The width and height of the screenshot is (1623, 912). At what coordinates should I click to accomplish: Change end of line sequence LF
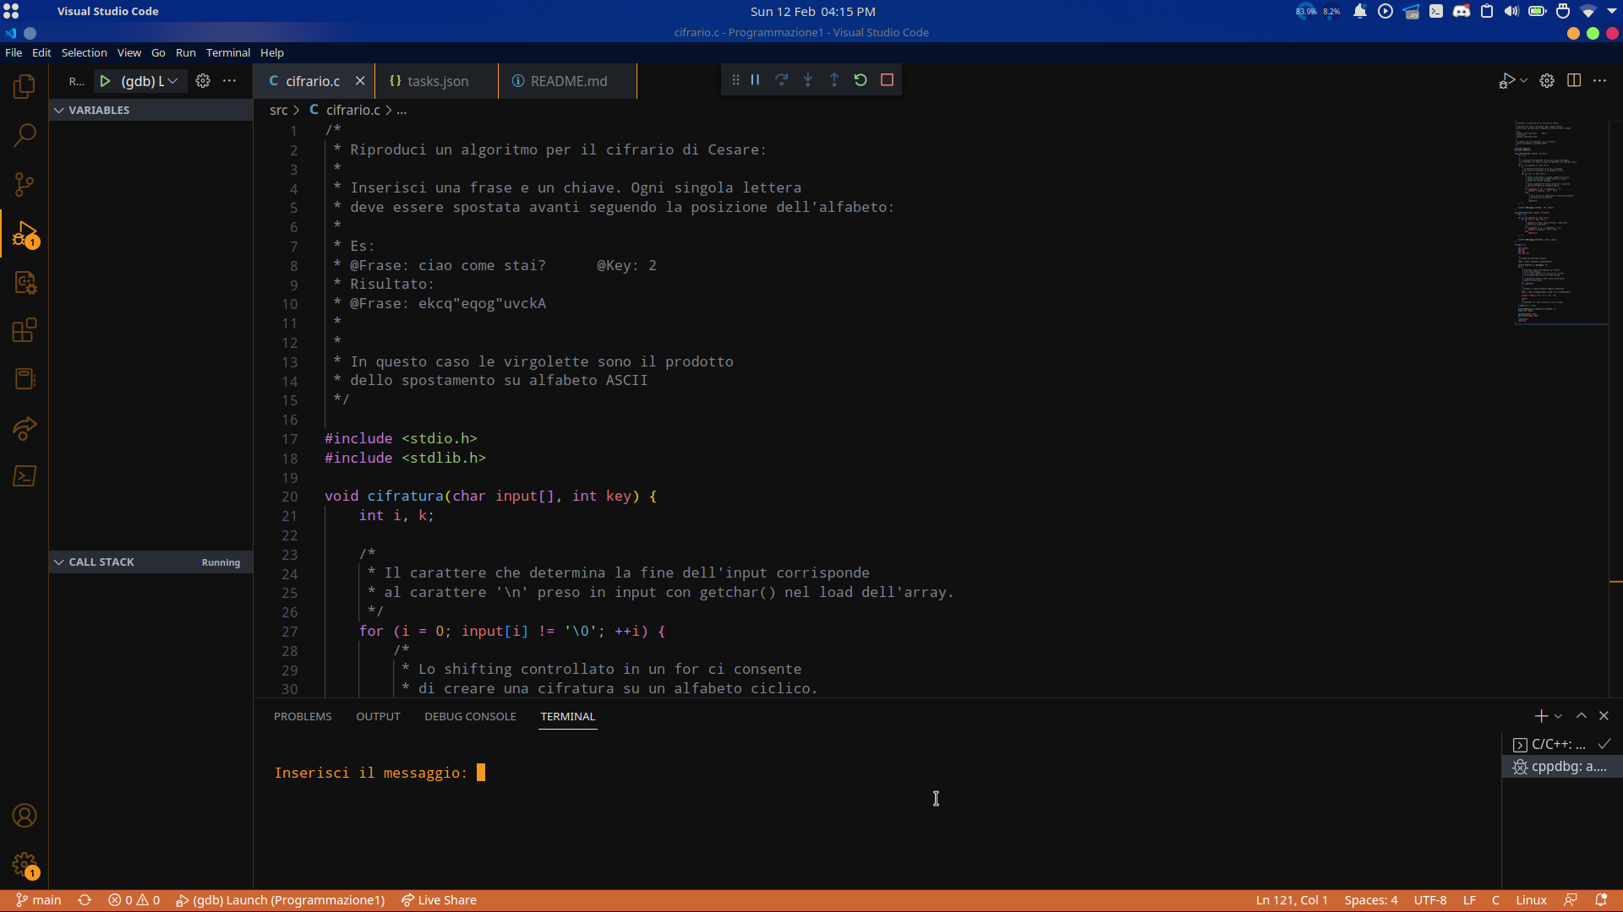(x=1470, y=900)
